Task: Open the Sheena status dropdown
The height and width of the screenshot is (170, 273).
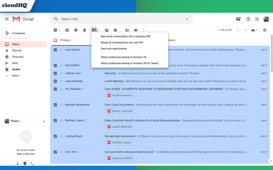Action: [21, 121]
